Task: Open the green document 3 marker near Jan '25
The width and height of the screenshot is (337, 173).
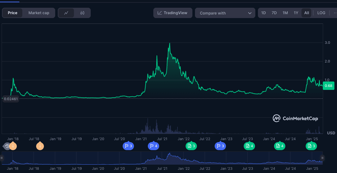Action: pyautogui.click(x=311, y=146)
